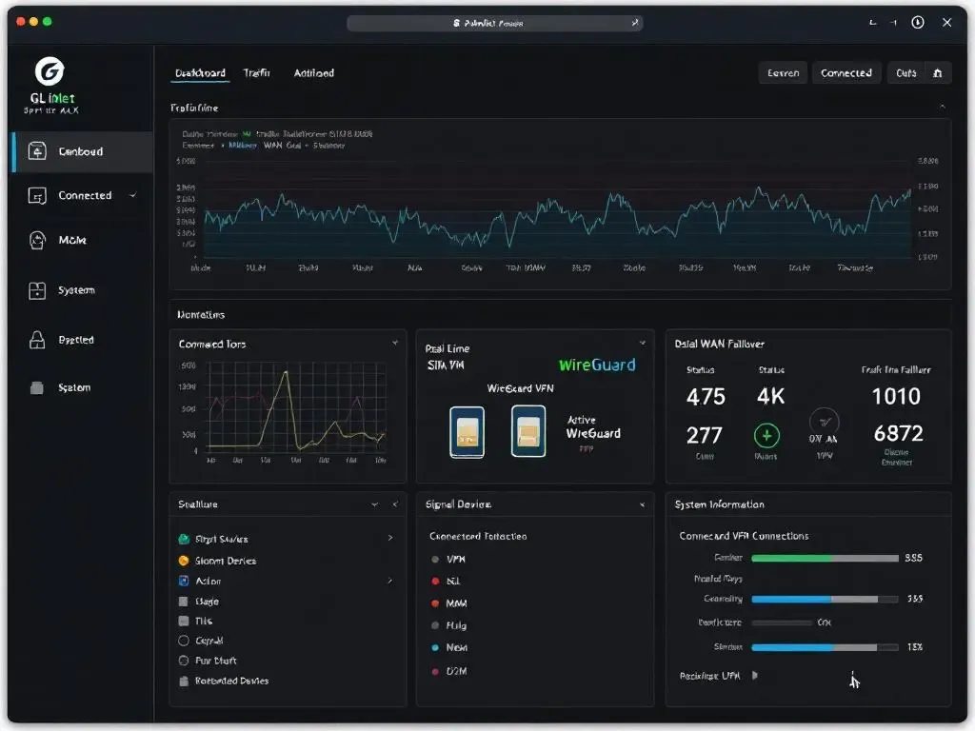Viewport: 975px width, 731px height.
Task: Select the Pur Dfurt radio button
Action: tap(184, 661)
